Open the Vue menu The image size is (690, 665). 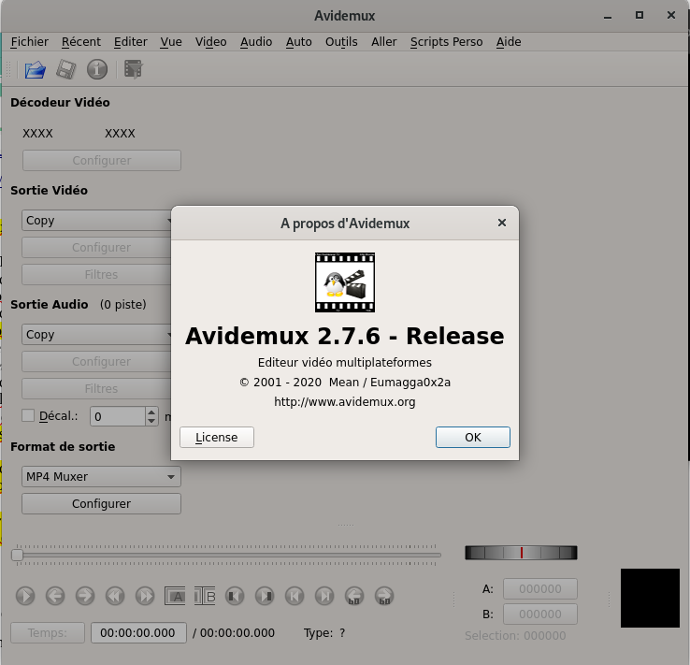coord(171,42)
